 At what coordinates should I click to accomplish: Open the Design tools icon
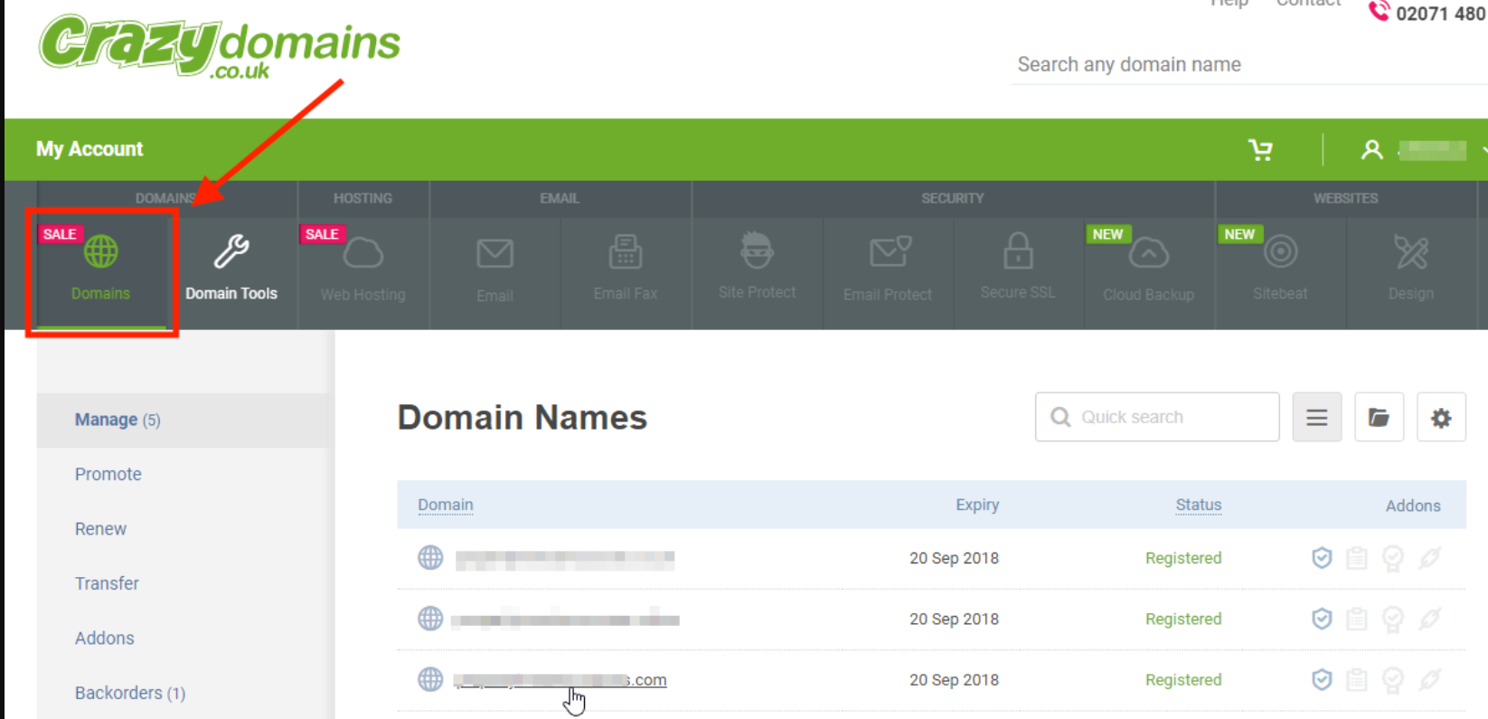click(x=1411, y=252)
